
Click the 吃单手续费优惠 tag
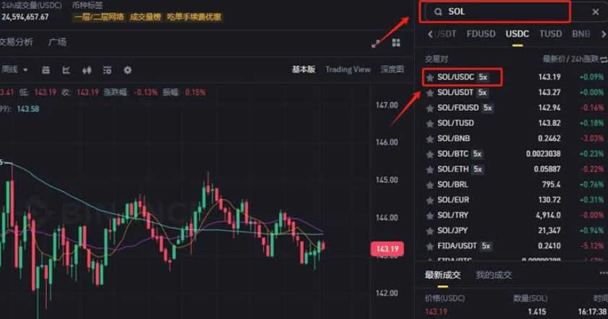(194, 17)
